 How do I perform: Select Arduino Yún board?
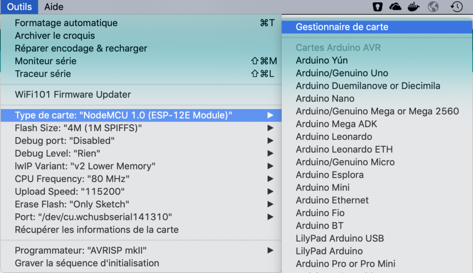click(377, 61)
